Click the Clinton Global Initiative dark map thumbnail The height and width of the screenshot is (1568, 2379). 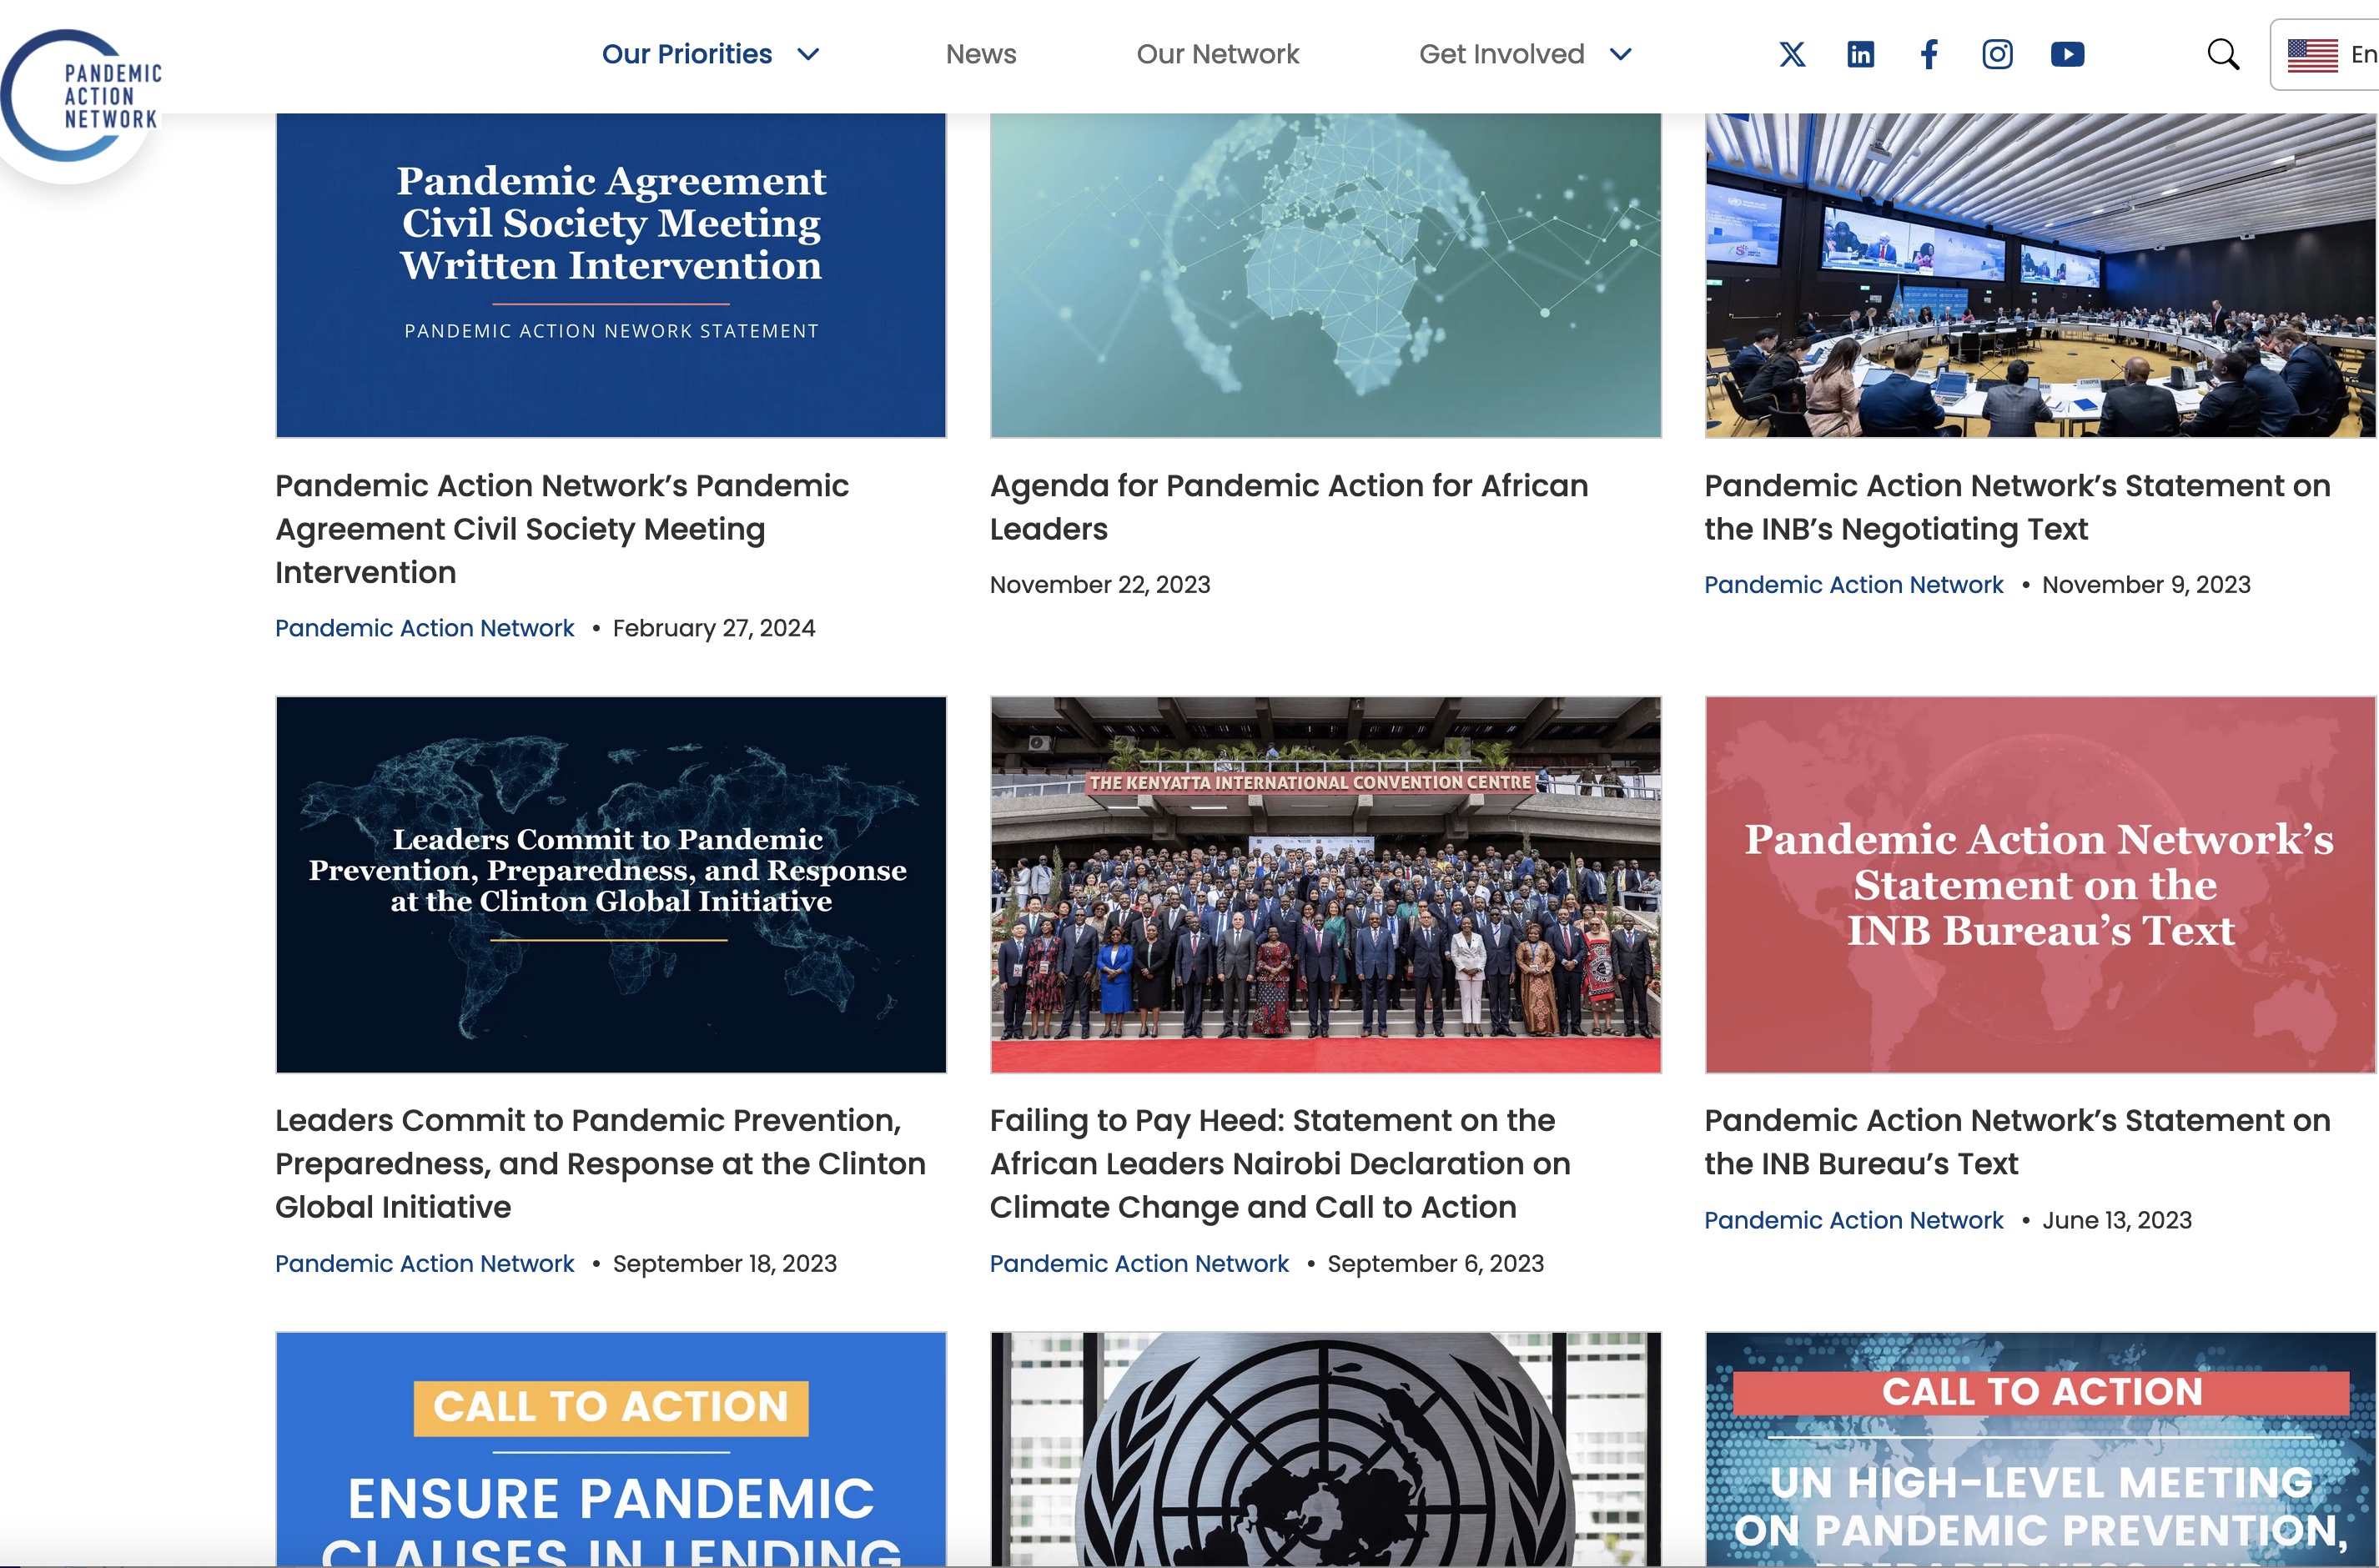pos(611,885)
